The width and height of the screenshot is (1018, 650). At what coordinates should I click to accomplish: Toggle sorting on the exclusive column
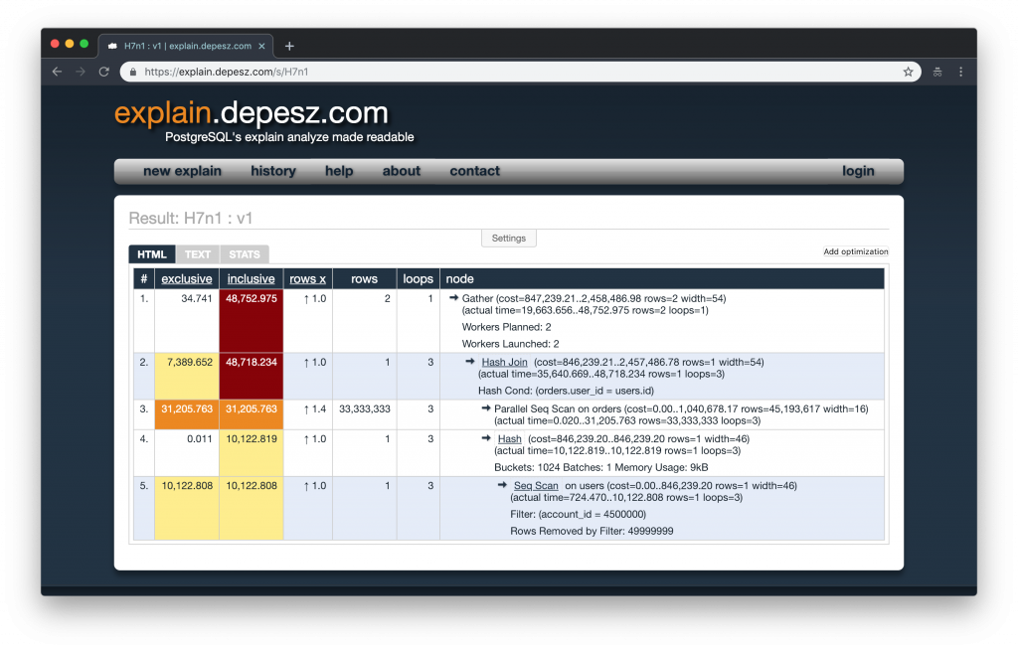[x=187, y=278]
